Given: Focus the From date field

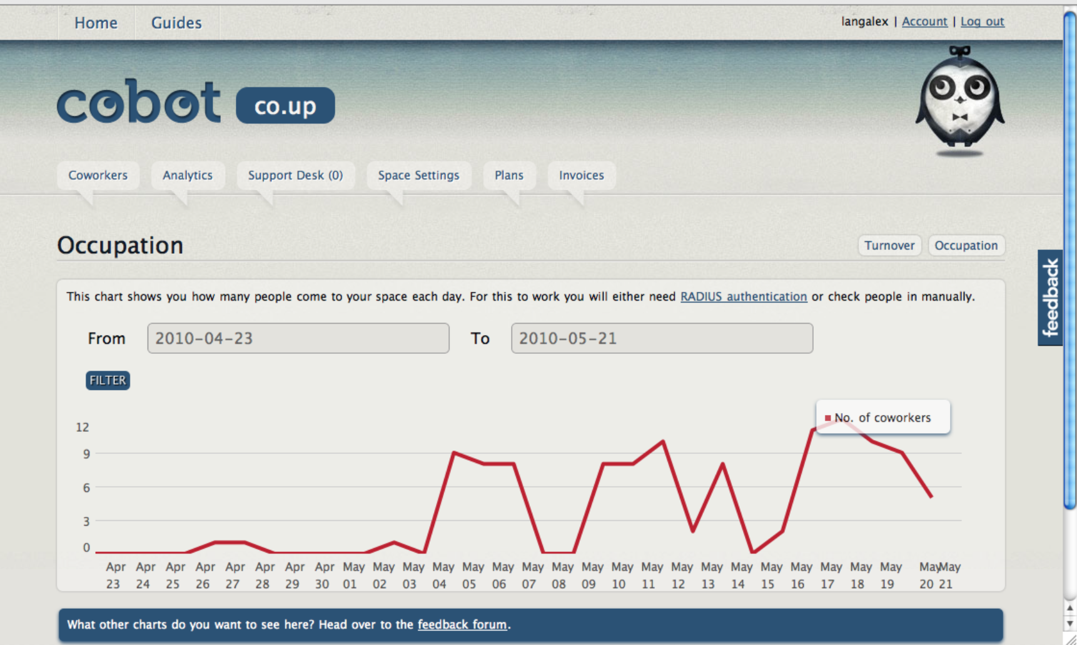Looking at the screenshot, I should [298, 338].
